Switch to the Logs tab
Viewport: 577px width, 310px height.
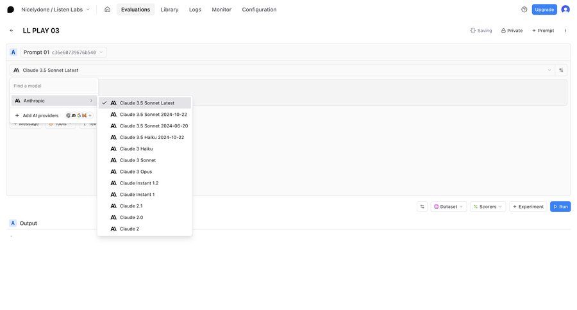coord(195,10)
